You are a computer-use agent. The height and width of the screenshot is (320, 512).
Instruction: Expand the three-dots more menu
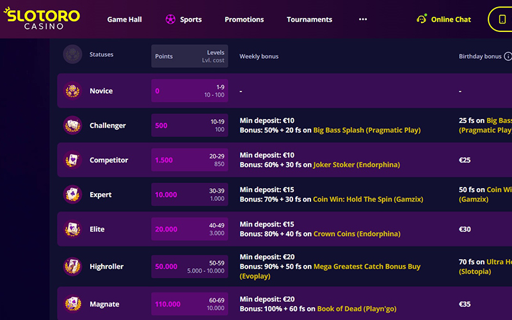363,19
